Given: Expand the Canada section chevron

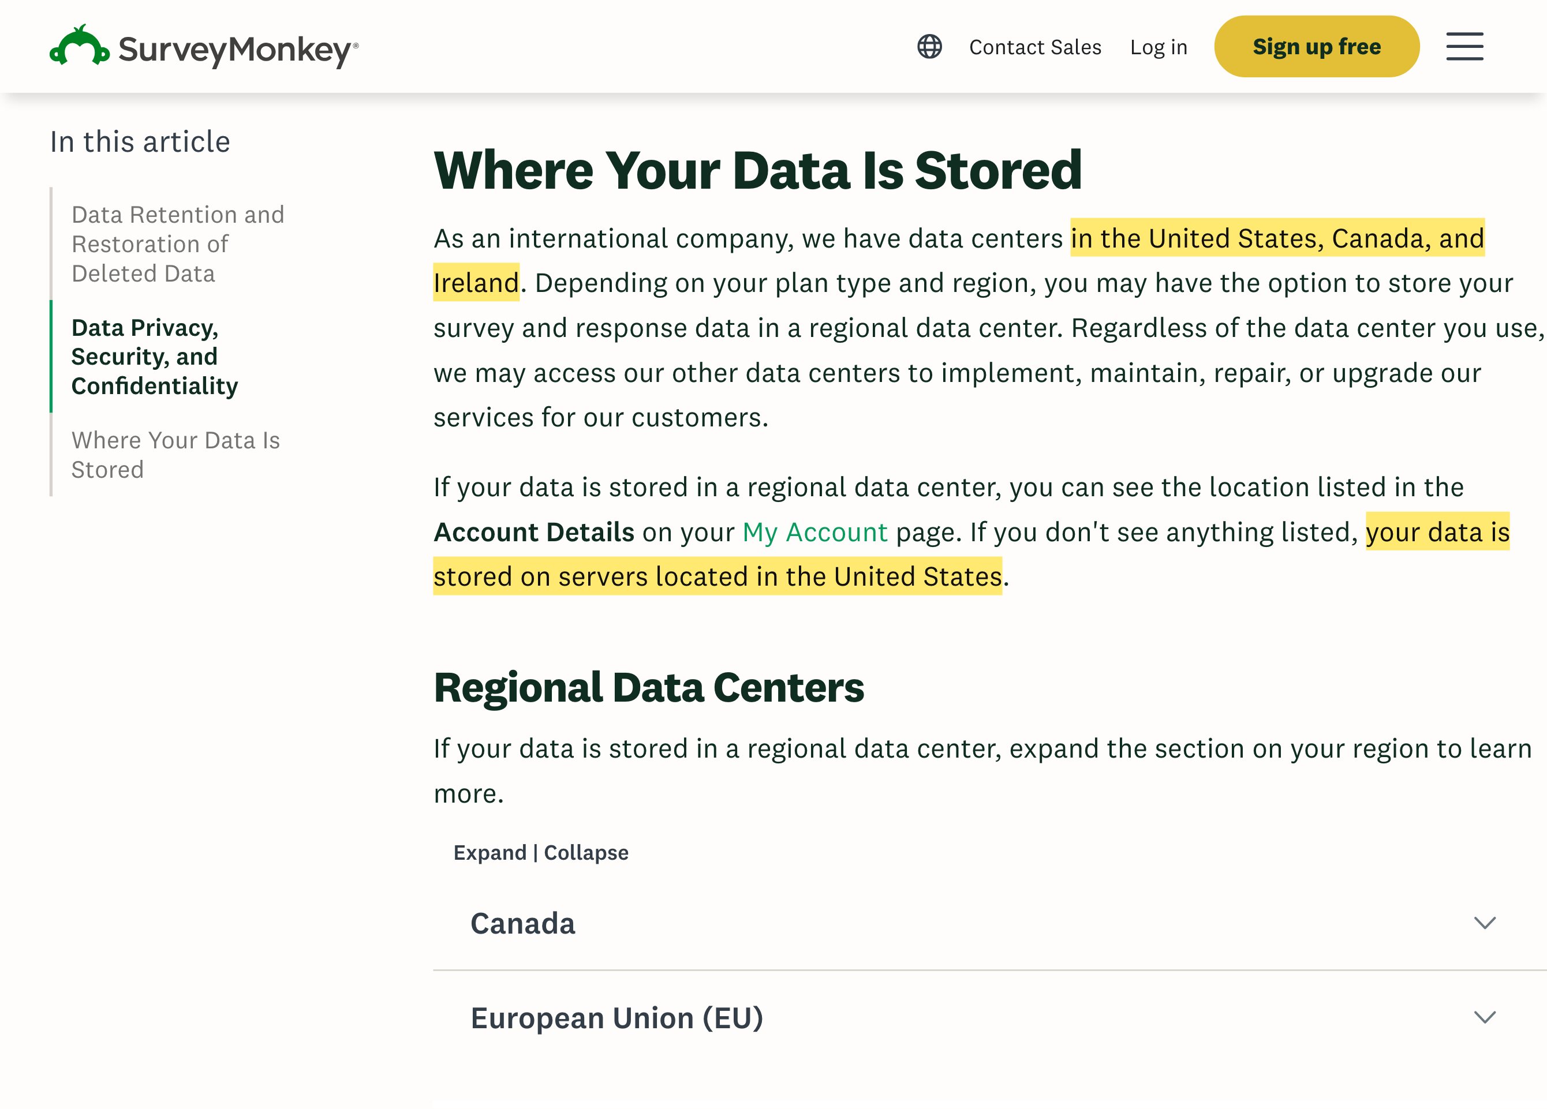Looking at the screenshot, I should click(x=1485, y=923).
